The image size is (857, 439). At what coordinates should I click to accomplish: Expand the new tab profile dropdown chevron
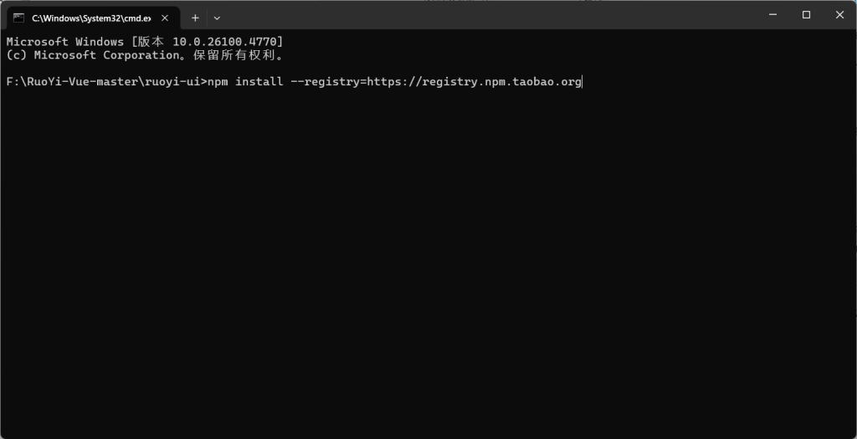[218, 18]
